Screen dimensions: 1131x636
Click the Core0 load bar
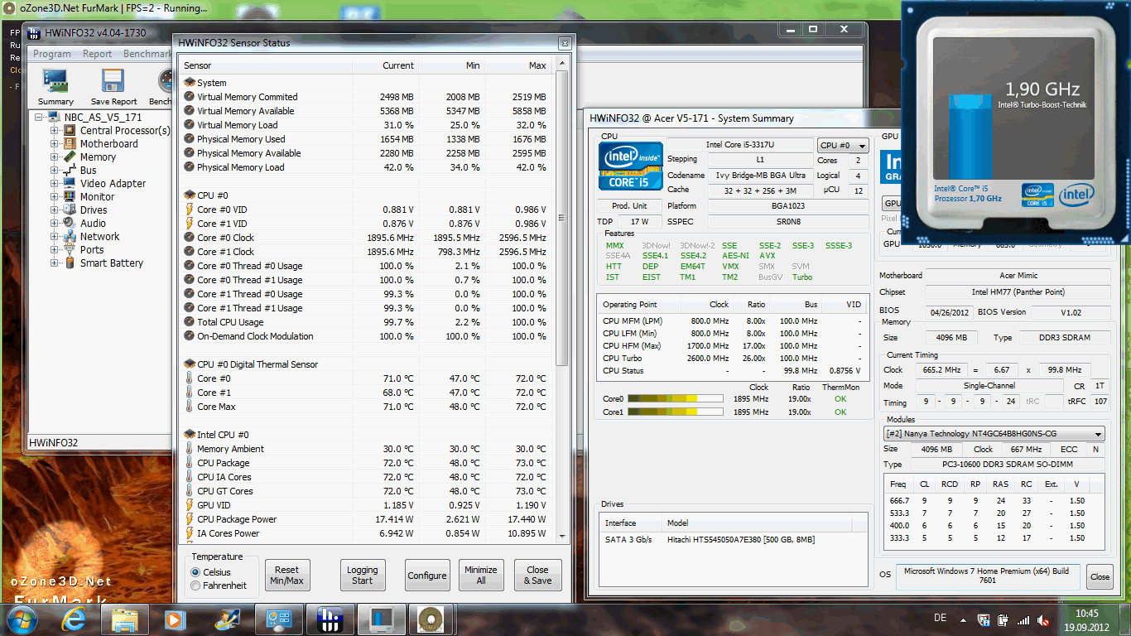pyautogui.click(x=675, y=399)
